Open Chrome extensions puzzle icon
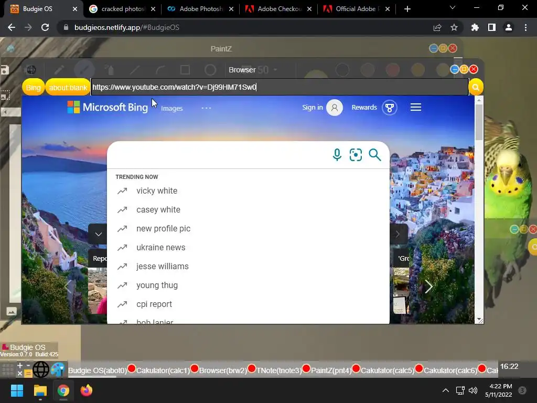Screen dimensions: 537x403 coord(475,27)
